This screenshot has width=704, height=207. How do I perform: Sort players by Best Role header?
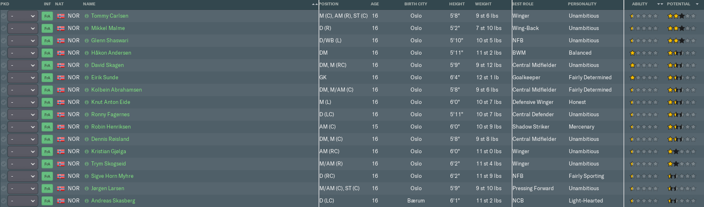[x=523, y=4]
